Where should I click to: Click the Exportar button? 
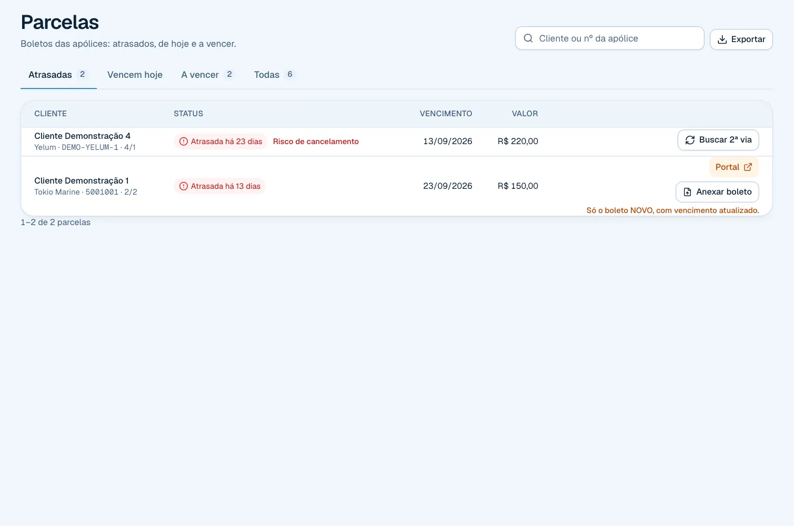point(741,39)
